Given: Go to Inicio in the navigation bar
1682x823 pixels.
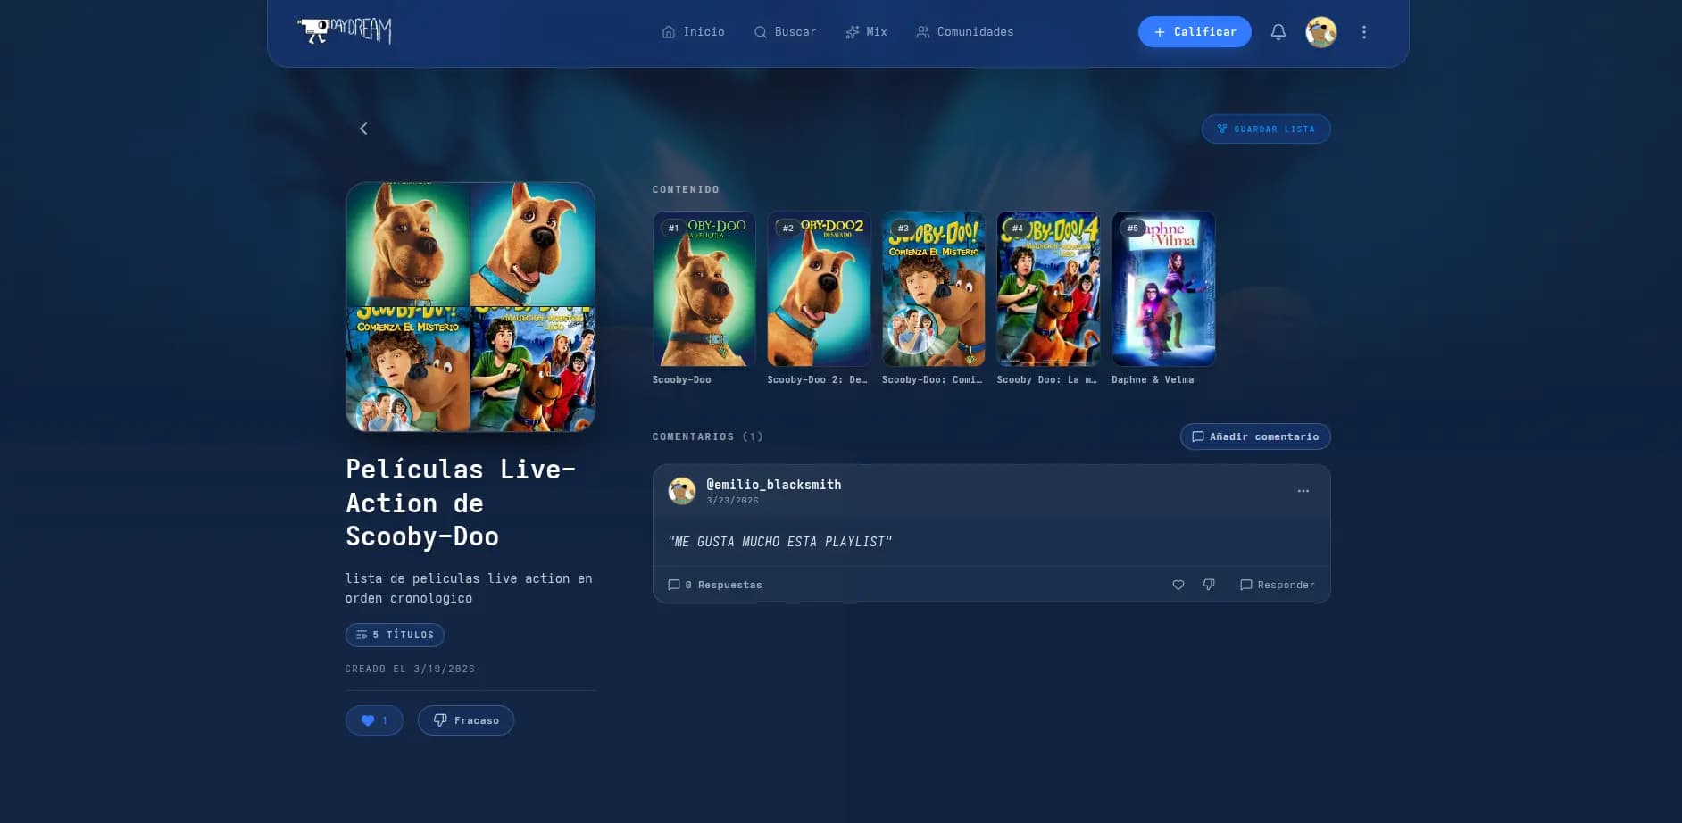Looking at the screenshot, I should 694,32.
